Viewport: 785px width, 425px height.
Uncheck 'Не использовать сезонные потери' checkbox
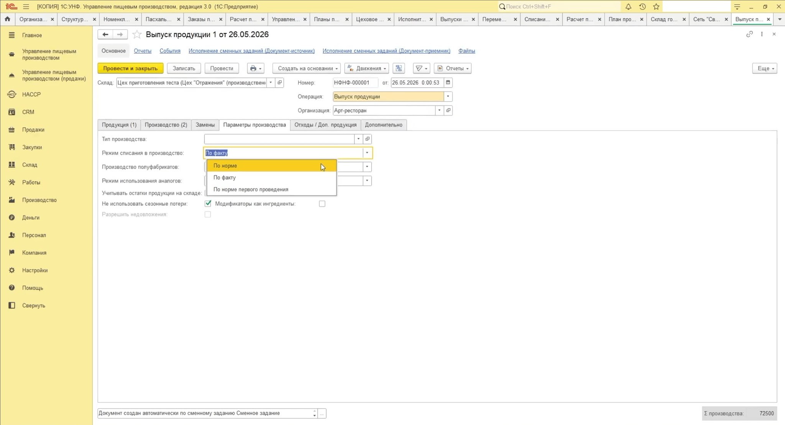click(x=208, y=204)
